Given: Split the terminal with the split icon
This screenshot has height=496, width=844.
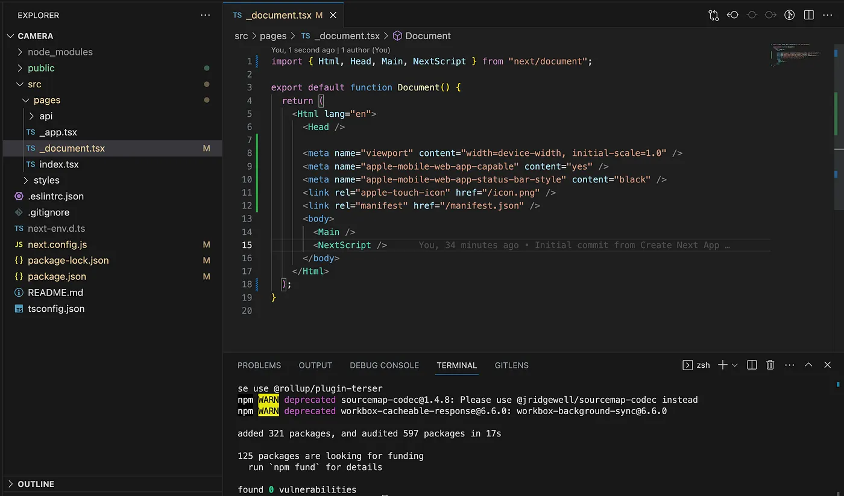Looking at the screenshot, I should (x=751, y=365).
